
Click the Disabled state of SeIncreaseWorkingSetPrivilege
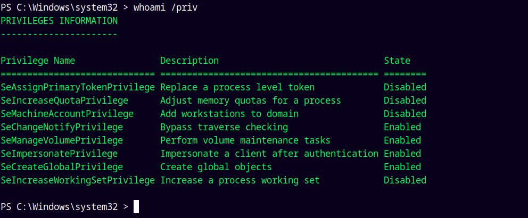pyautogui.click(x=405, y=180)
